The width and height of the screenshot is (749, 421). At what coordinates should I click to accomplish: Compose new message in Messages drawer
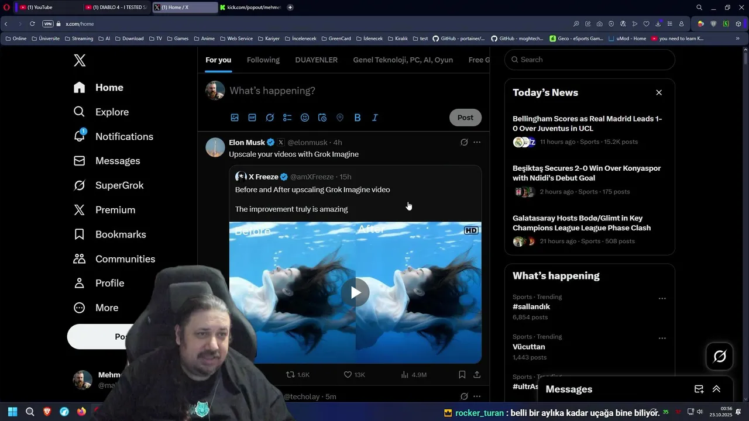tap(699, 389)
